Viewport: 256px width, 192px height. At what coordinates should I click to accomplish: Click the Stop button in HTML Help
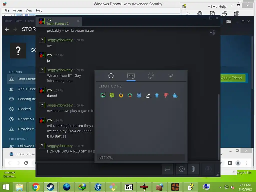point(200,13)
